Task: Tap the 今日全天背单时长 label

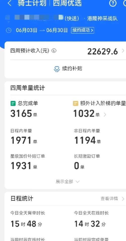Action: click(27, 213)
